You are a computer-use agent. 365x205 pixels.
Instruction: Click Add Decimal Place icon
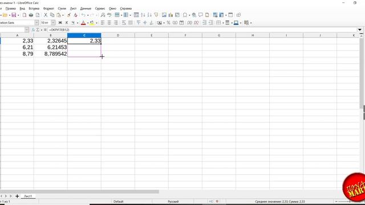pyautogui.click(x=190, y=23)
